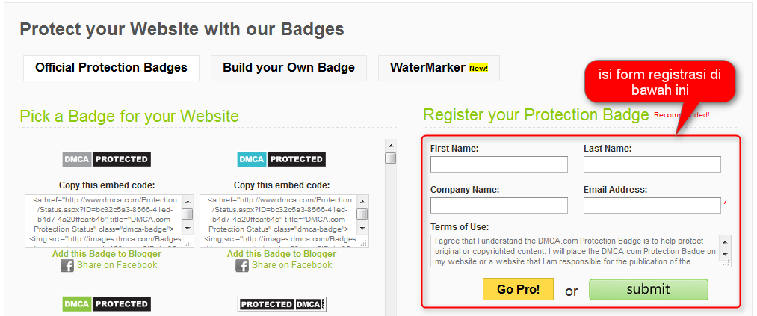757x316 pixels.
Task: Select the white Protected DMCA badge
Action: coord(281,304)
